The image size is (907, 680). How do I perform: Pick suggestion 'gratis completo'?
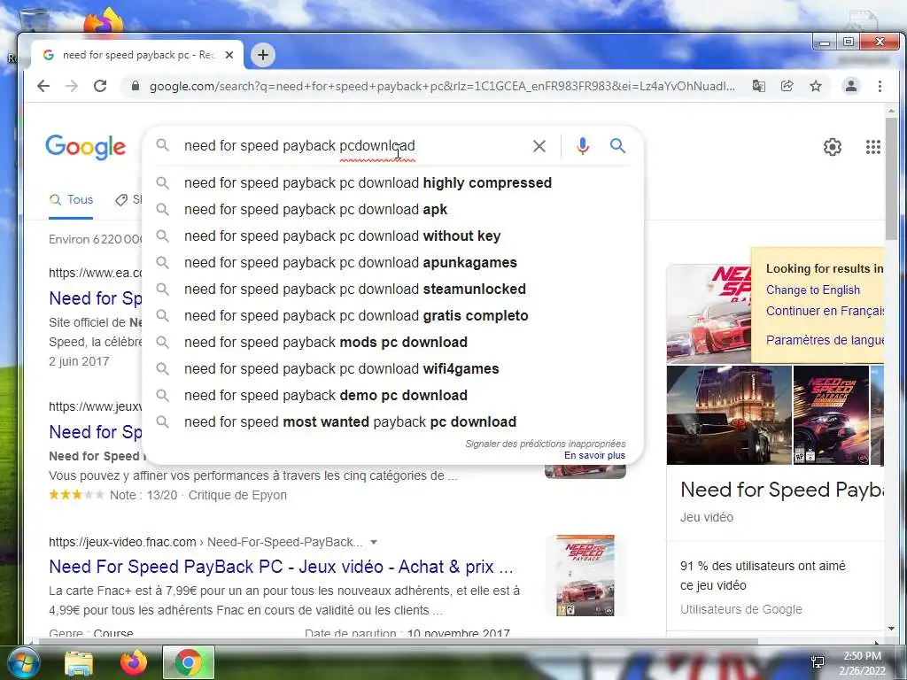point(392,316)
